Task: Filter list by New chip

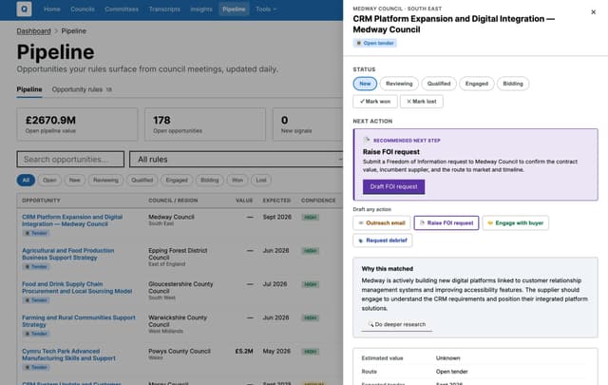Action: point(74,180)
